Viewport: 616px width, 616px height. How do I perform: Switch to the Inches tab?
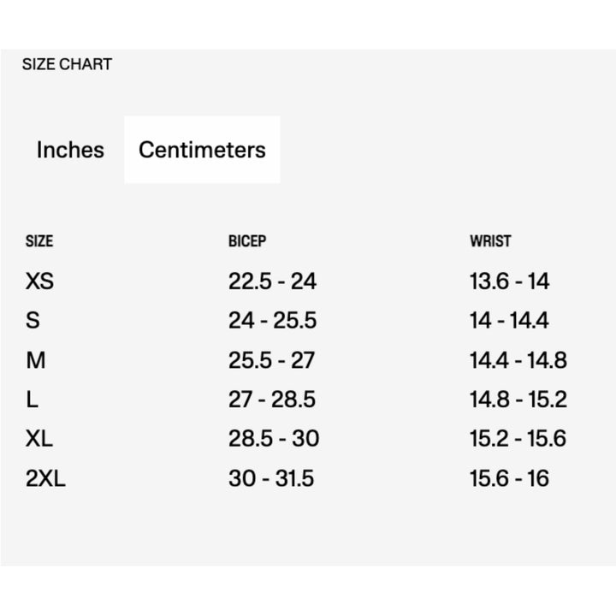70,150
